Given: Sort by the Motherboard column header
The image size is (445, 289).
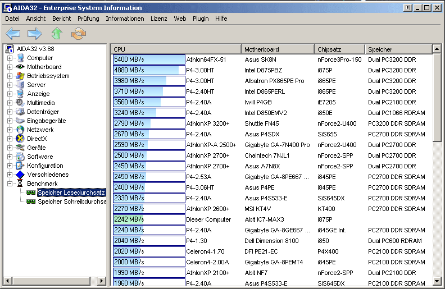Looking at the screenshot, I should pyautogui.click(x=278, y=49).
